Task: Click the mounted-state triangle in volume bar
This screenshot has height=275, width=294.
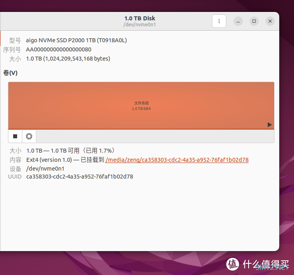Action: click(x=270, y=125)
